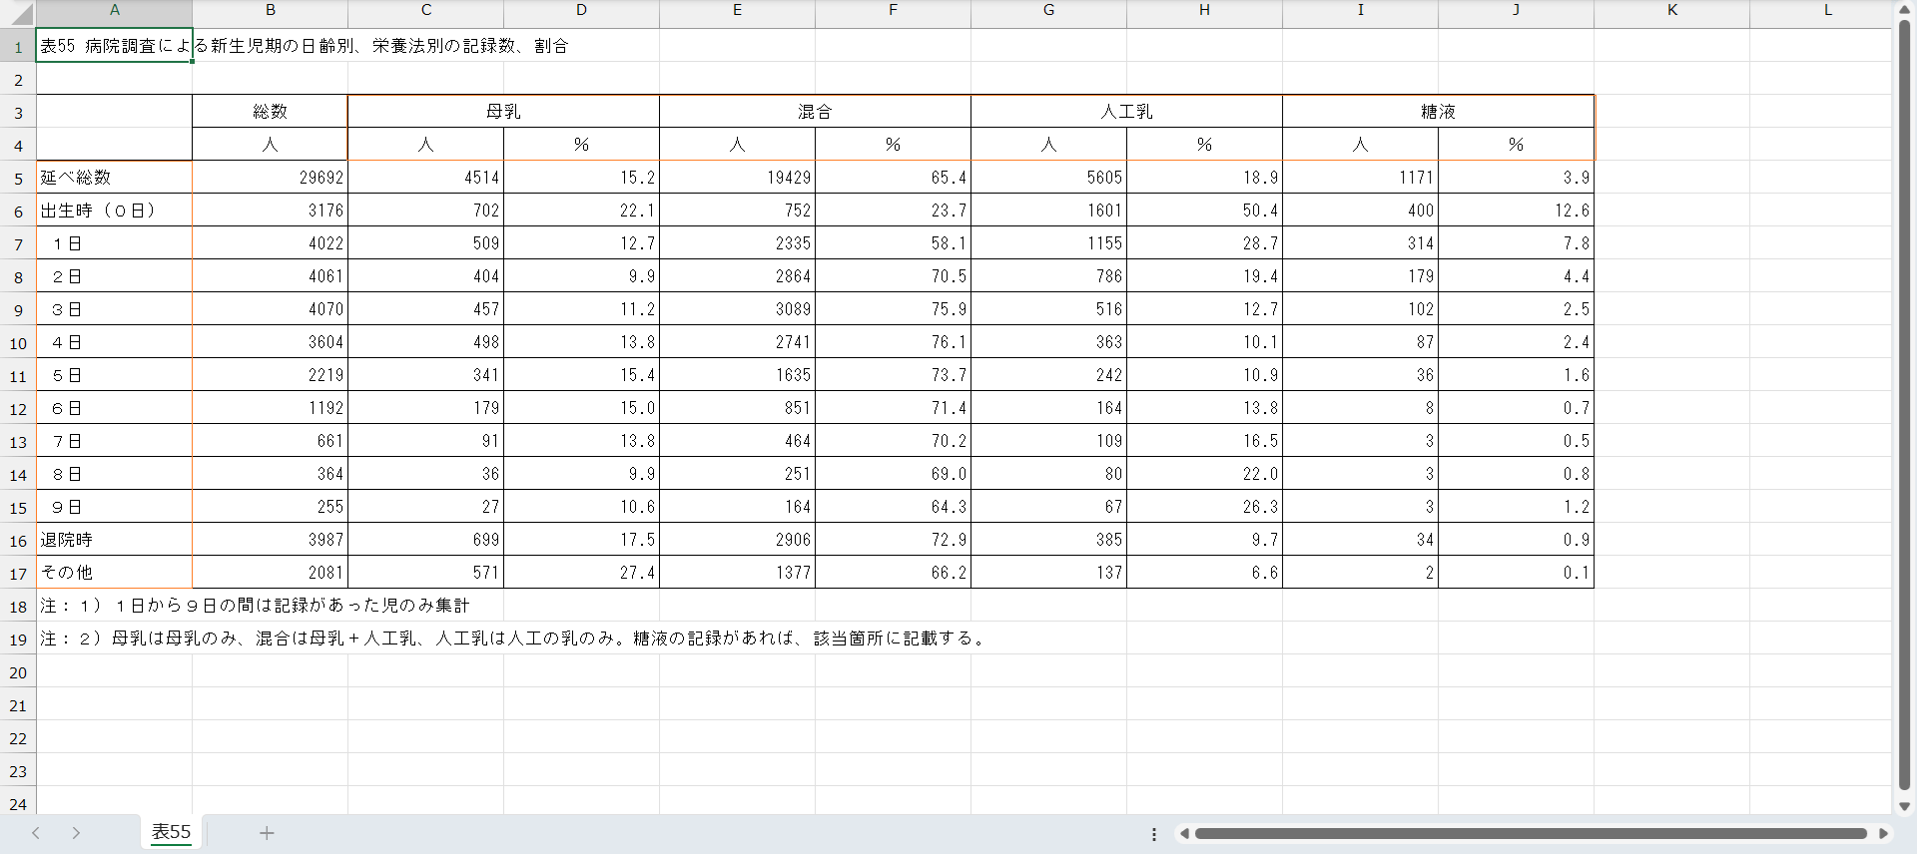Go to next sheet using right arrow
Viewport: 1917px width, 854px height.
coord(76,833)
